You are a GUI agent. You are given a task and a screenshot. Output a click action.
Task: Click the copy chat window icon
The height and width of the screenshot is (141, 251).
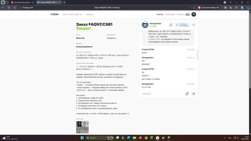171,25
